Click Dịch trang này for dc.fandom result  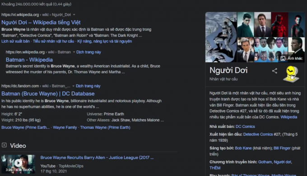[88, 86]
